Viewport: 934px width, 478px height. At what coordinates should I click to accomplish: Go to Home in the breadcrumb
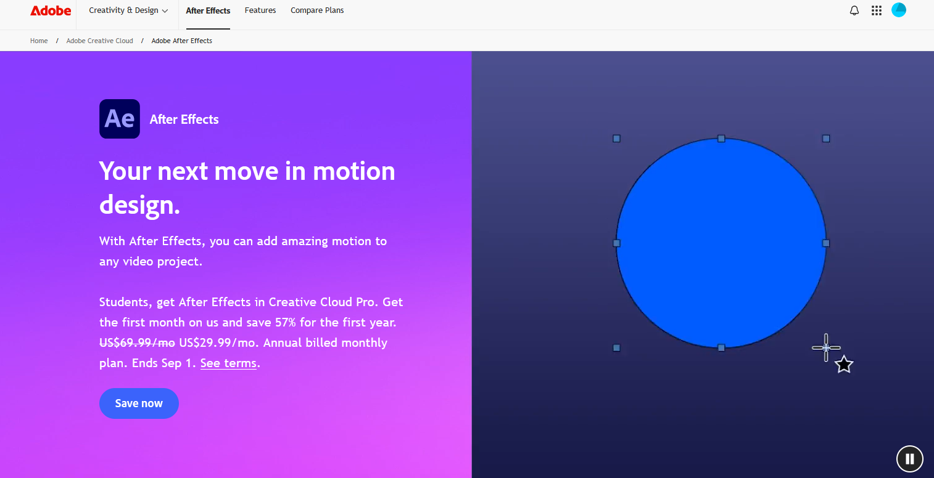pos(39,41)
